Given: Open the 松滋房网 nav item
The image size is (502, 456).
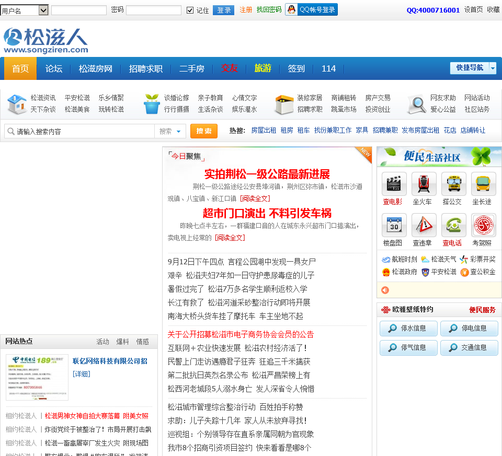Looking at the screenshot, I should click(x=95, y=69).
